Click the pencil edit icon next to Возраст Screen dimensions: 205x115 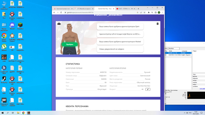click(x=148, y=89)
